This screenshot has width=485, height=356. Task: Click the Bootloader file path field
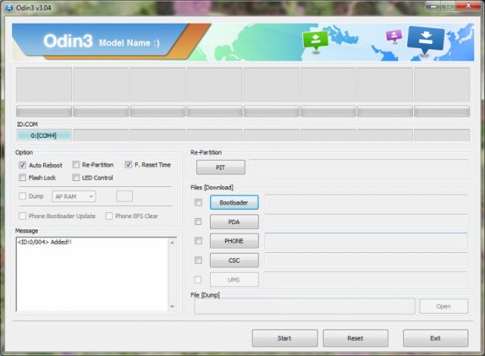(x=366, y=202)
